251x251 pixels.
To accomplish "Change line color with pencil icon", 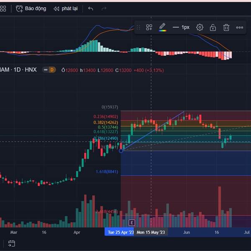I will (162, 27).
